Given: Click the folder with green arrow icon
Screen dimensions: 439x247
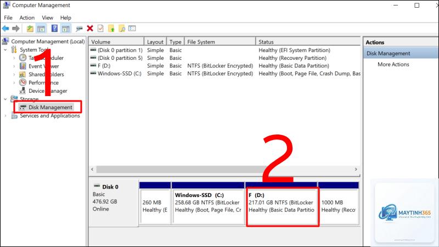Looking at the screenshot, I should (111, 29).
